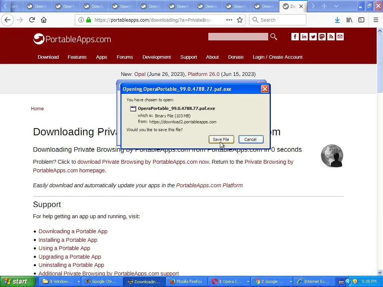Open PortableApps LinkedIn icon

304,37
